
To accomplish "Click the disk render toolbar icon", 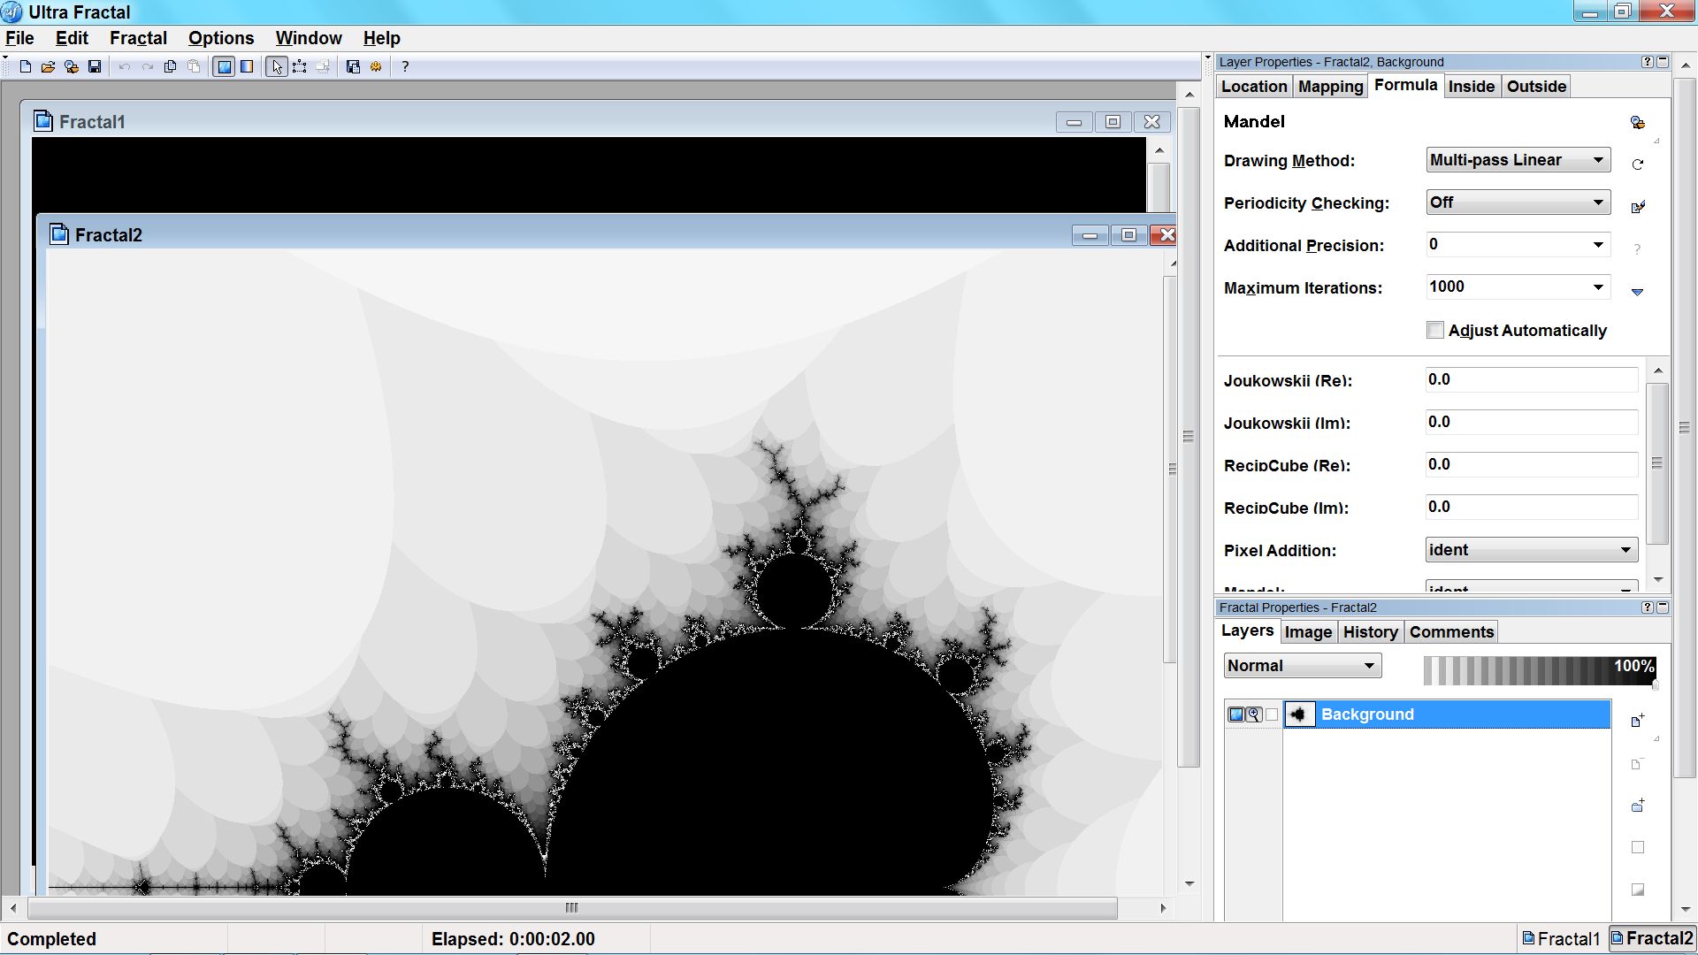I will pos(353,66).
